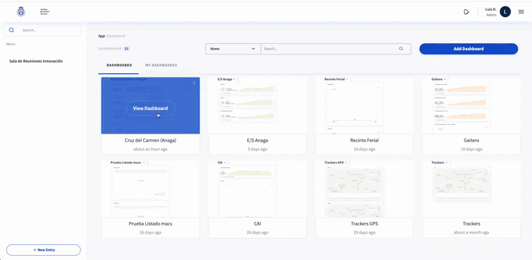
Task: Click the App breadcrumb link
Action: (101, 36)
